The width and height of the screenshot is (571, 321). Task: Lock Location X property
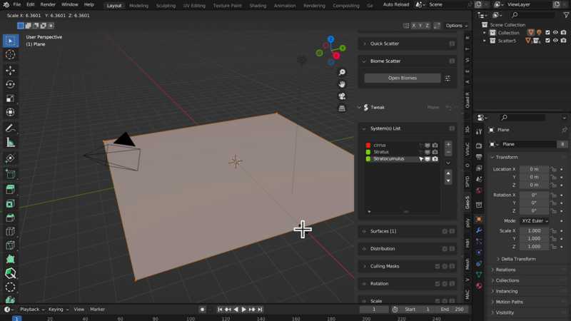coord(553,169)
